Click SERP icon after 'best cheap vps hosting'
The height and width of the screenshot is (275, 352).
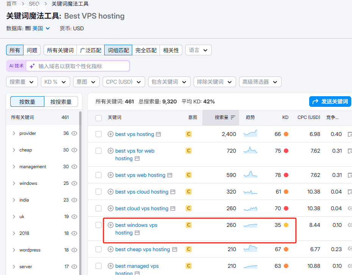pyautogui.click(x=175, y=250)
